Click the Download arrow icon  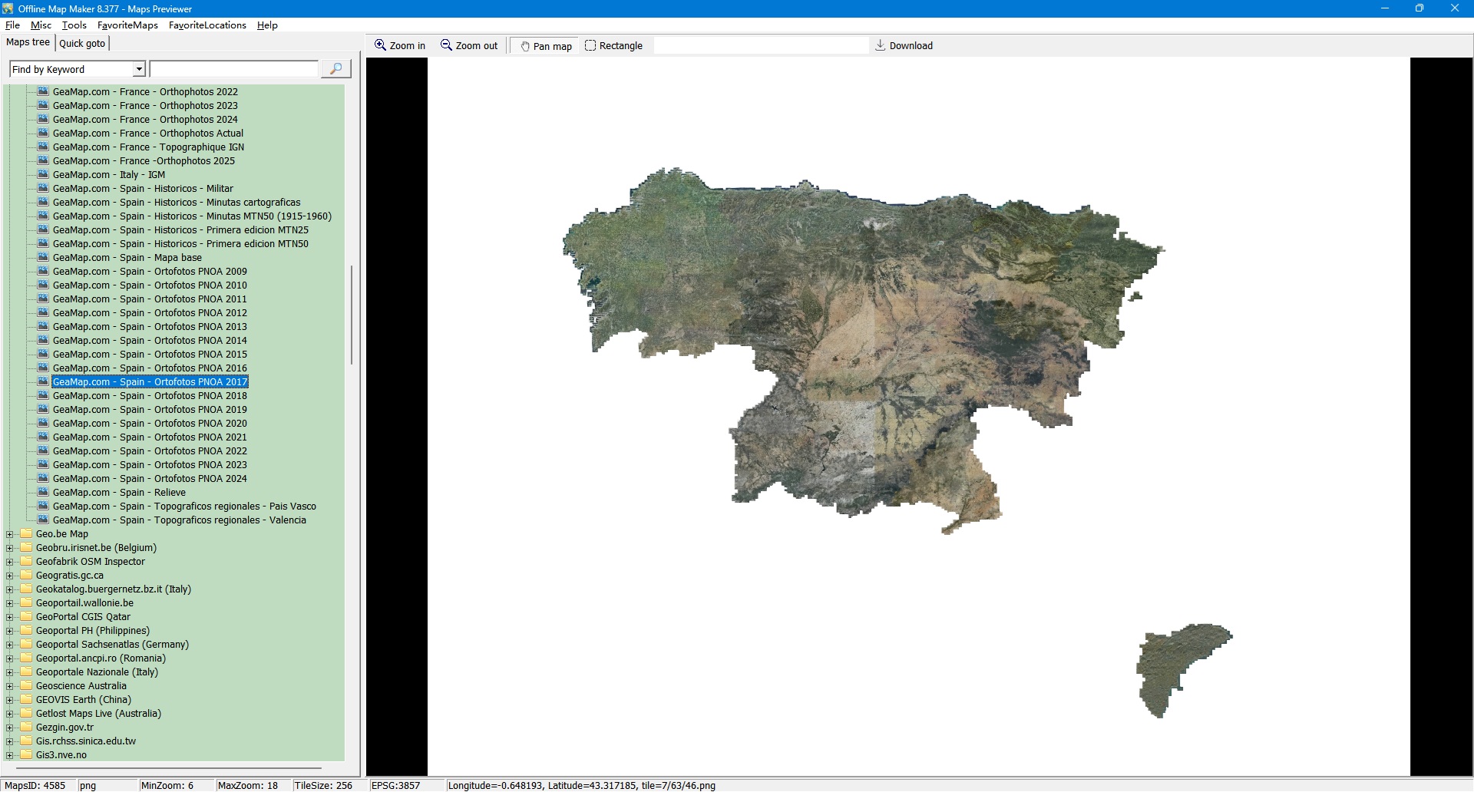881,45
